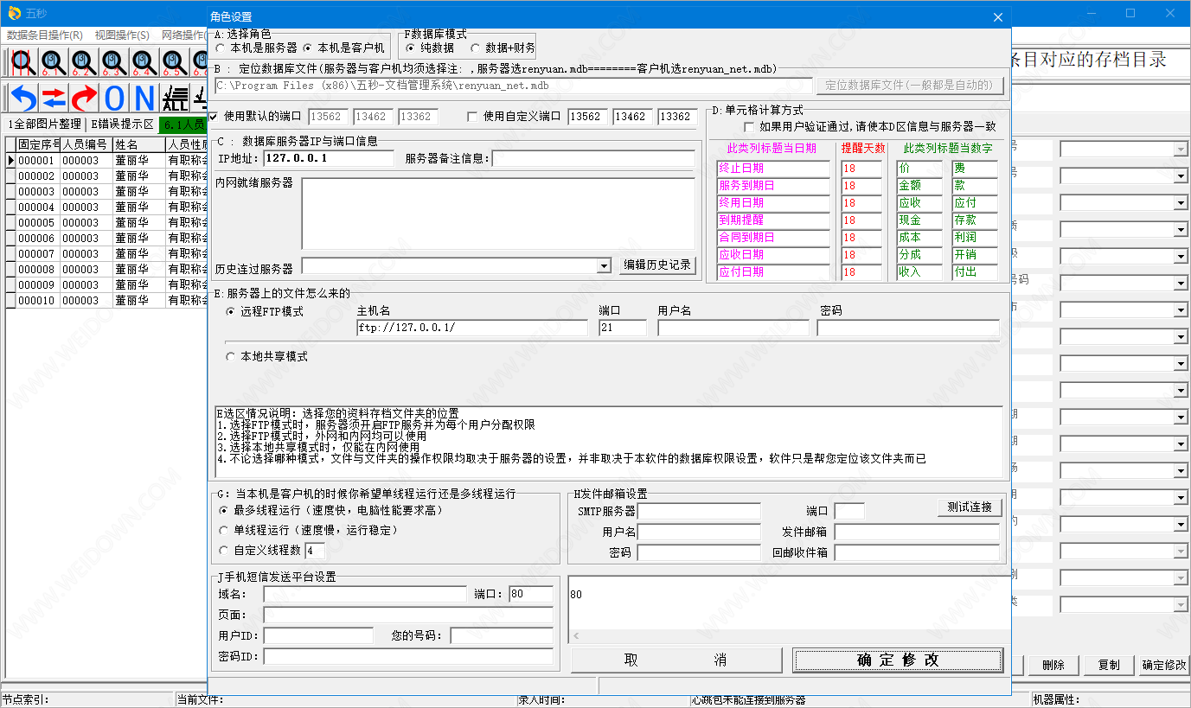Open the 6.3 search magnifier tool
This screenshot has height=708, width=1191.
(x=114, y=62)
